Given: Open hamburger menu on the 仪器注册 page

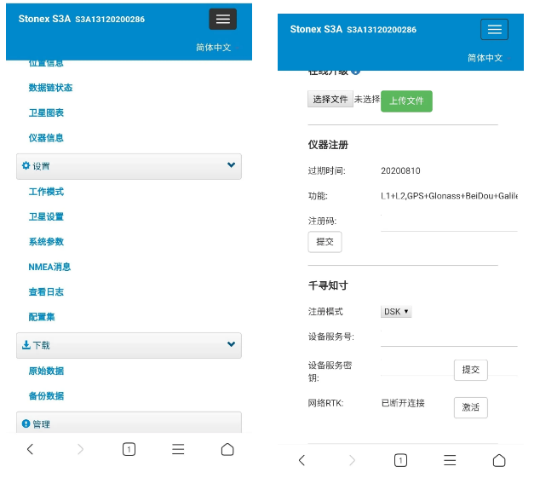Looking at the screenshot, I should coord(494,29).
